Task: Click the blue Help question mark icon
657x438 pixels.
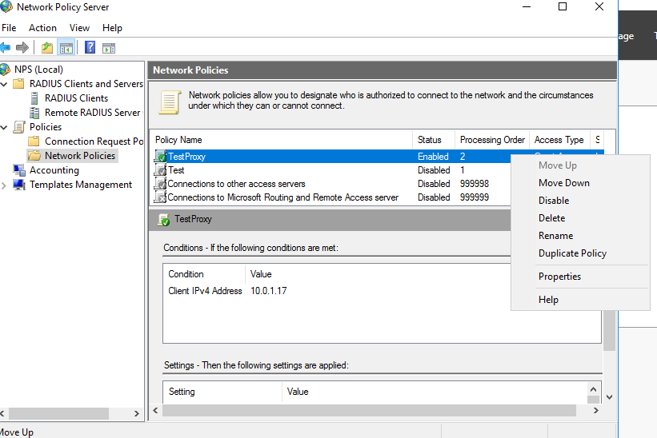Action: (90, 48)
